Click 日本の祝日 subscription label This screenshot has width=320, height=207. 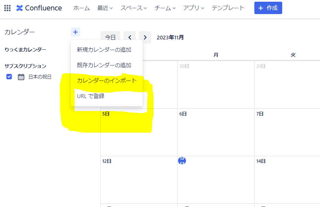pos(40,77)
